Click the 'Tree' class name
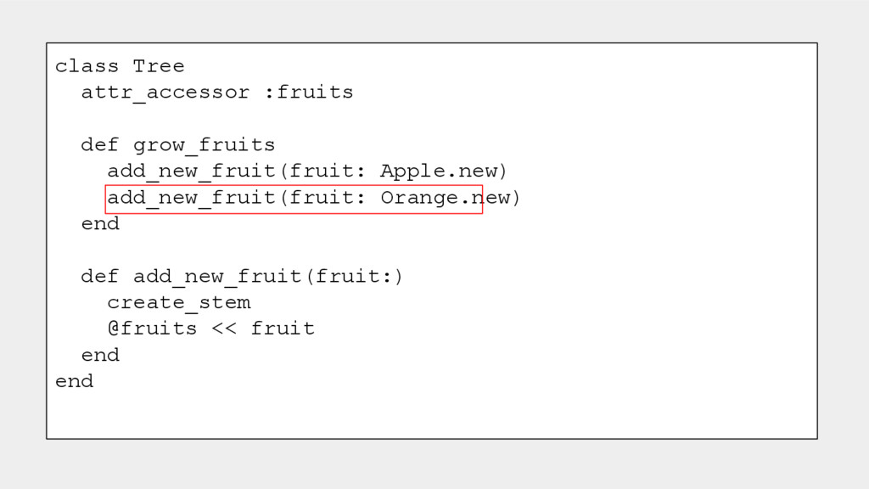869x489 pixels. tap(159, 66)
